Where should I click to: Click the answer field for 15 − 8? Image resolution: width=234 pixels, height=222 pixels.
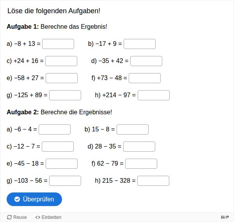(133, 129)
